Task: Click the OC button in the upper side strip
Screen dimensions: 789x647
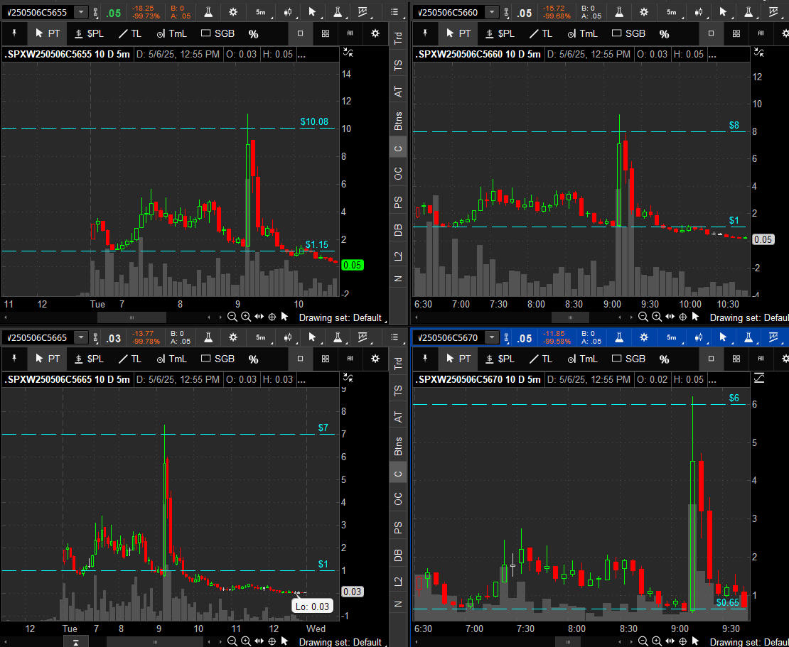Action: point(398,173)
